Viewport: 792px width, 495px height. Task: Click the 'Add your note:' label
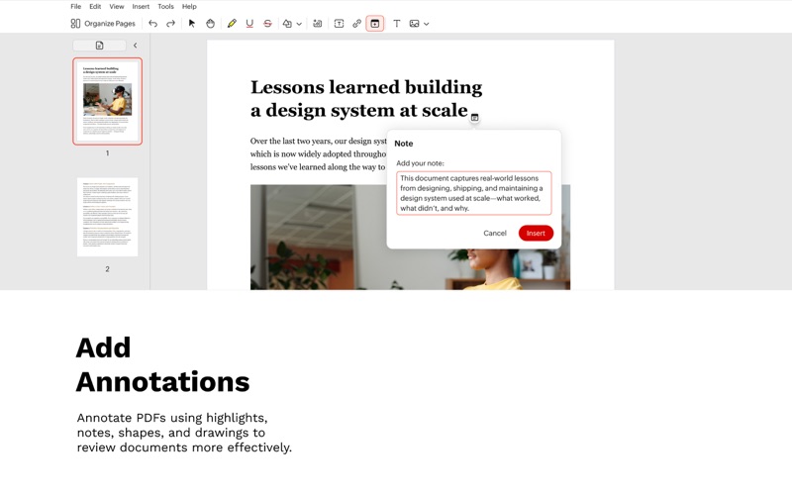[x=420, y=163]
